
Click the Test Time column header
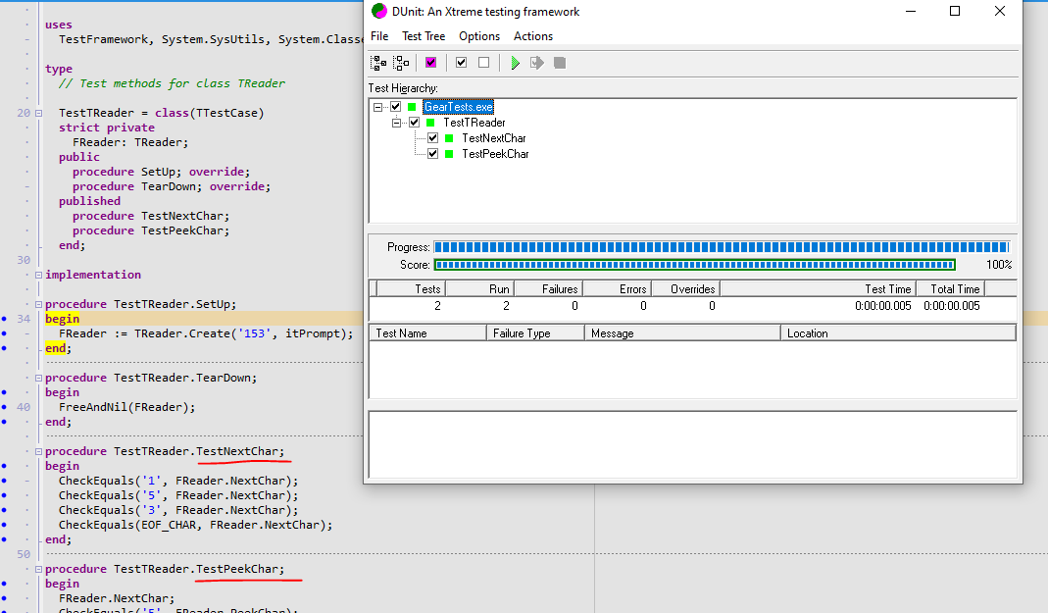(817, 288)
